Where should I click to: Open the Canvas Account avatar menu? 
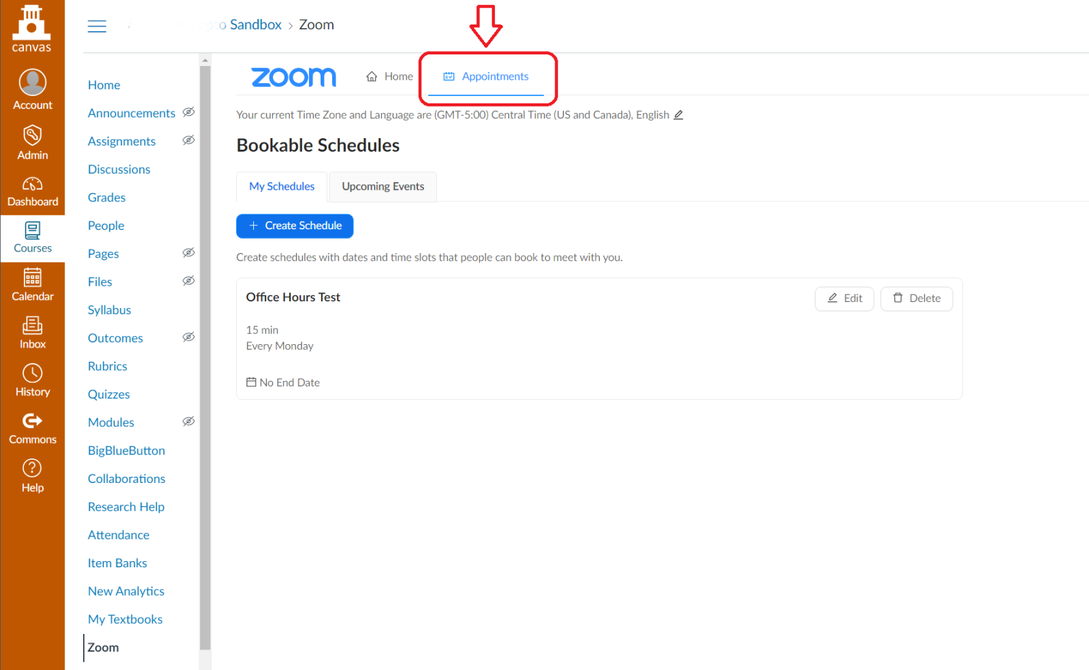[x=33, y=83]
